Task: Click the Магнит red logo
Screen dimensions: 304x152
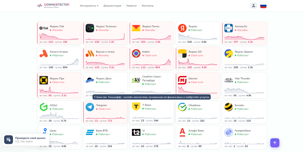Action: [x=182, y=80]
